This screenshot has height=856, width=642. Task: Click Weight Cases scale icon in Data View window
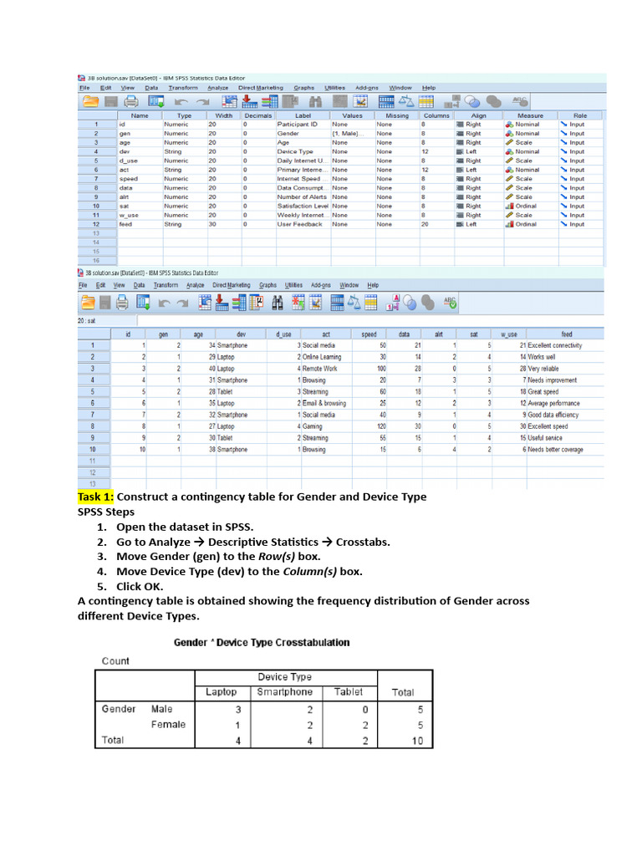(x=354, y=303)
